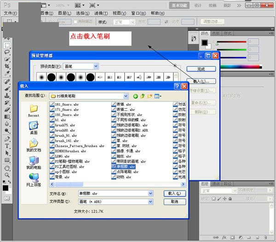
Task: Switch to the 路径 paths tab
Action: (x=227, y=184)
